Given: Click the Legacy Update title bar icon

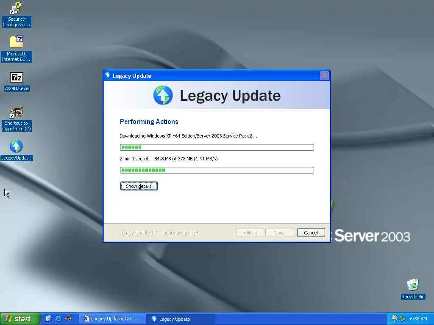Looking at the screenshot, I should 108,75.
